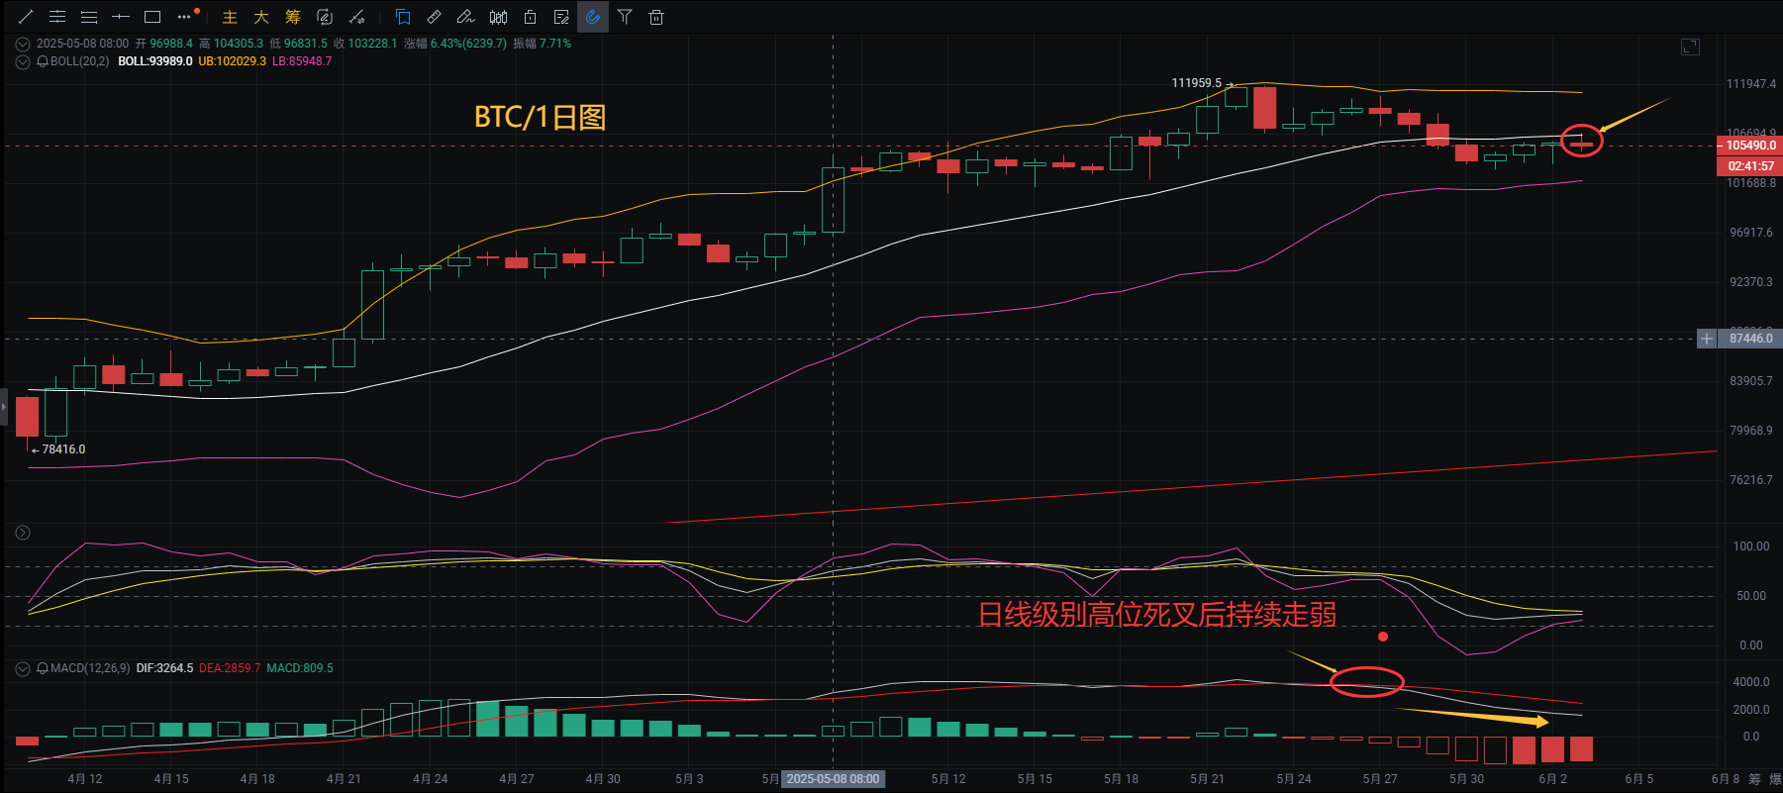The height and width of the screenshot is (793, 1783).
Task: Click the 涨幅 6.43%(6239.7) value
Action: point(455,44)
